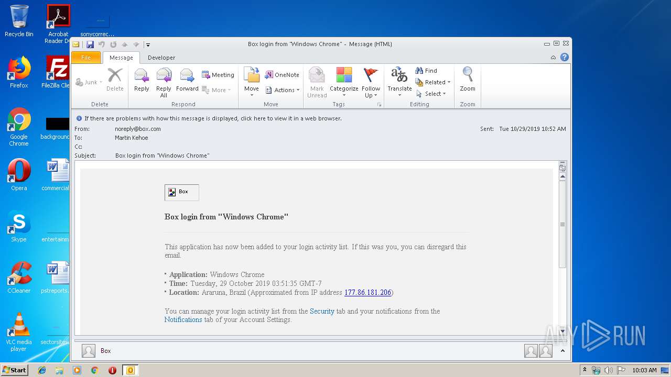Expand the People Pane chevron
The height and width of the screenshot is (377, 671).
pyautogui.click(x=562, y=351)
